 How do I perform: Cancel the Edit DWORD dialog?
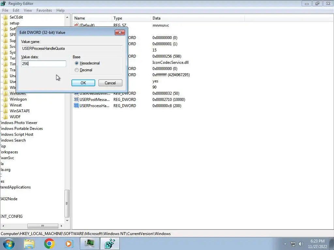tap(110, 83)
